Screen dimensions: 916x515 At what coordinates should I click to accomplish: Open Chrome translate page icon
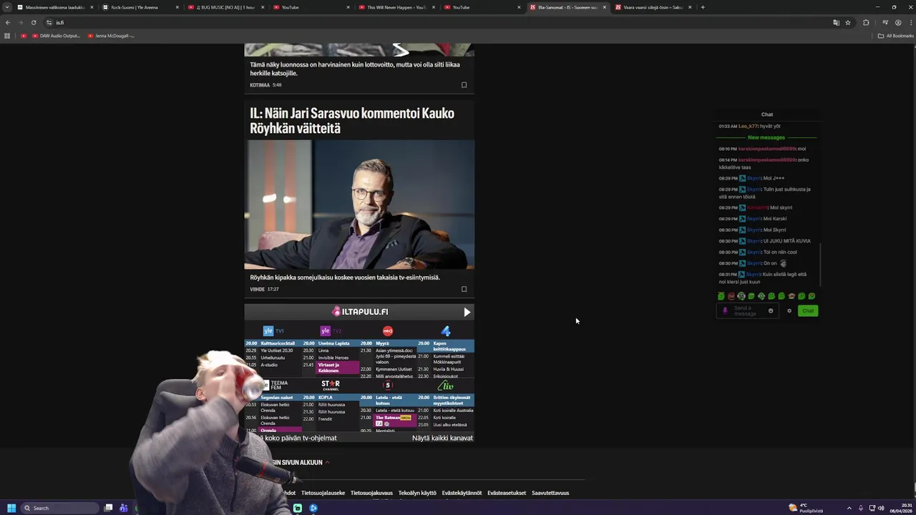point(836,22)
